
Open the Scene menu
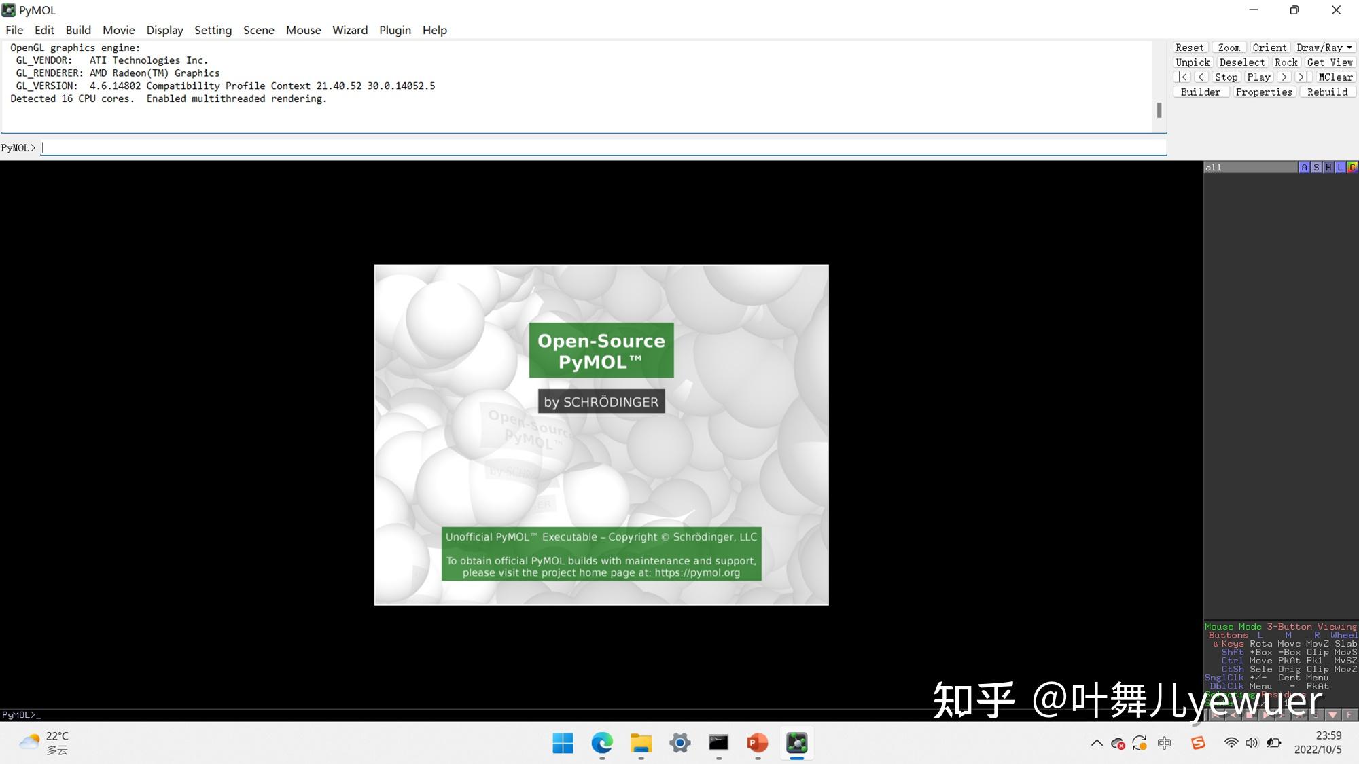tap(259, 30)
